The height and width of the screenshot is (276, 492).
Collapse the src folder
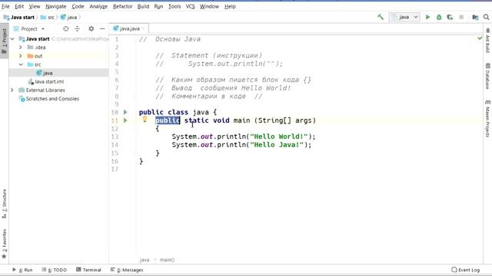(x=21, y=64)
